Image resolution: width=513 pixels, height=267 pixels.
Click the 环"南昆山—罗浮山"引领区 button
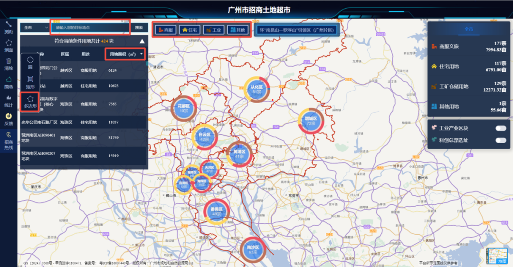coord(297,30)
